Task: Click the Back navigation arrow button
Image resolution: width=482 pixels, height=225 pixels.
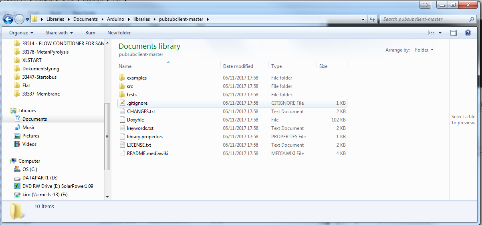Action: (x=8, y=19)
